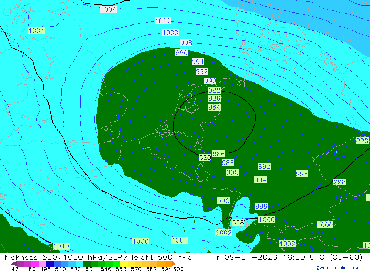The height and width of the screenshot is (271, 370).
Task: Click the 1000 label between upper 1002 and 998
Action: tap(170, 33)
